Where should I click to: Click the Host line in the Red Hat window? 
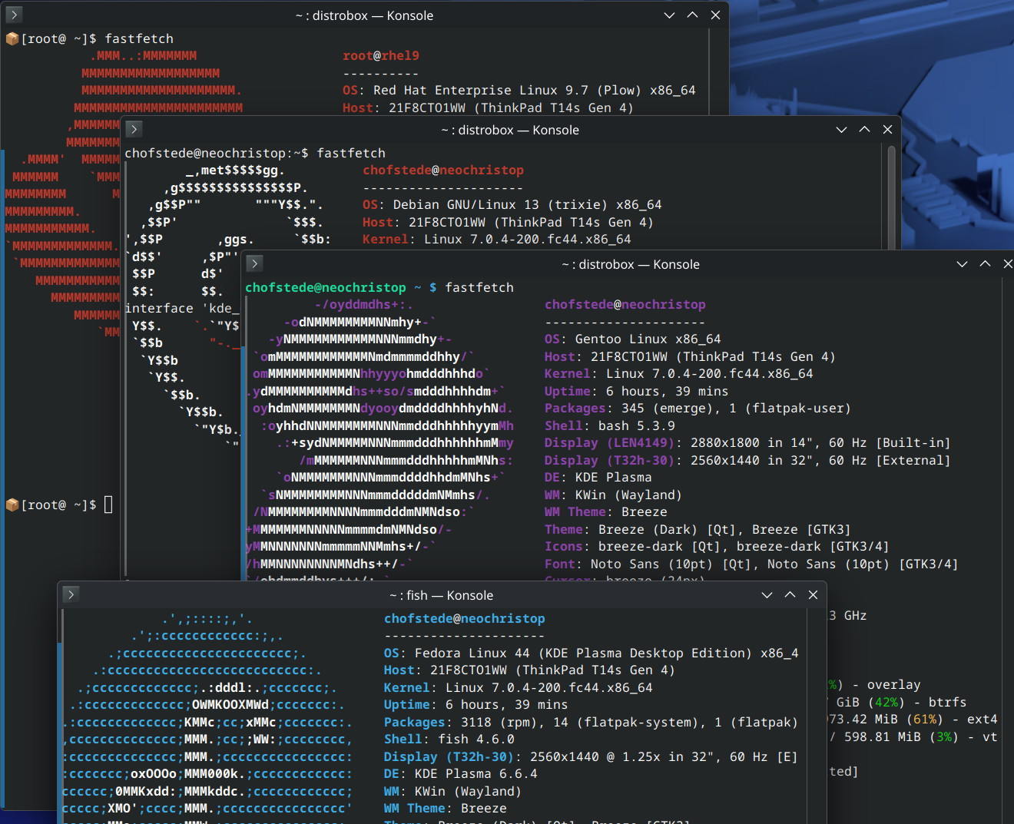pyautogui.click(x=489, y=108)
